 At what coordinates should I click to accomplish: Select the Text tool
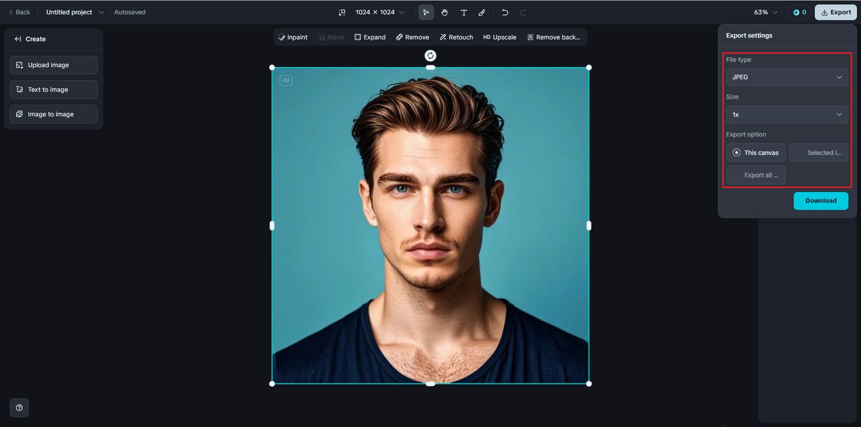click(x=463, y=12)
